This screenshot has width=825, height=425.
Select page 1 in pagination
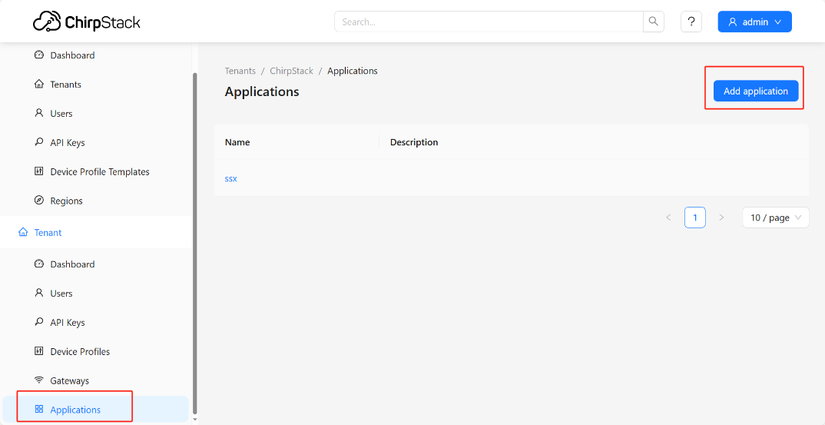(x=694, y=217)
